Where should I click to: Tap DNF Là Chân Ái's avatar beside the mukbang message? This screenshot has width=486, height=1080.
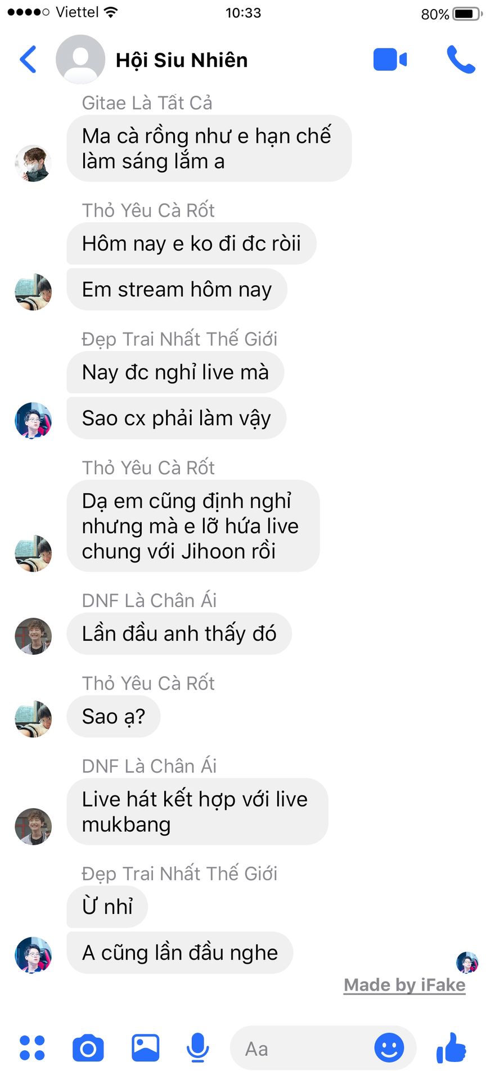[x=33, y=826]
